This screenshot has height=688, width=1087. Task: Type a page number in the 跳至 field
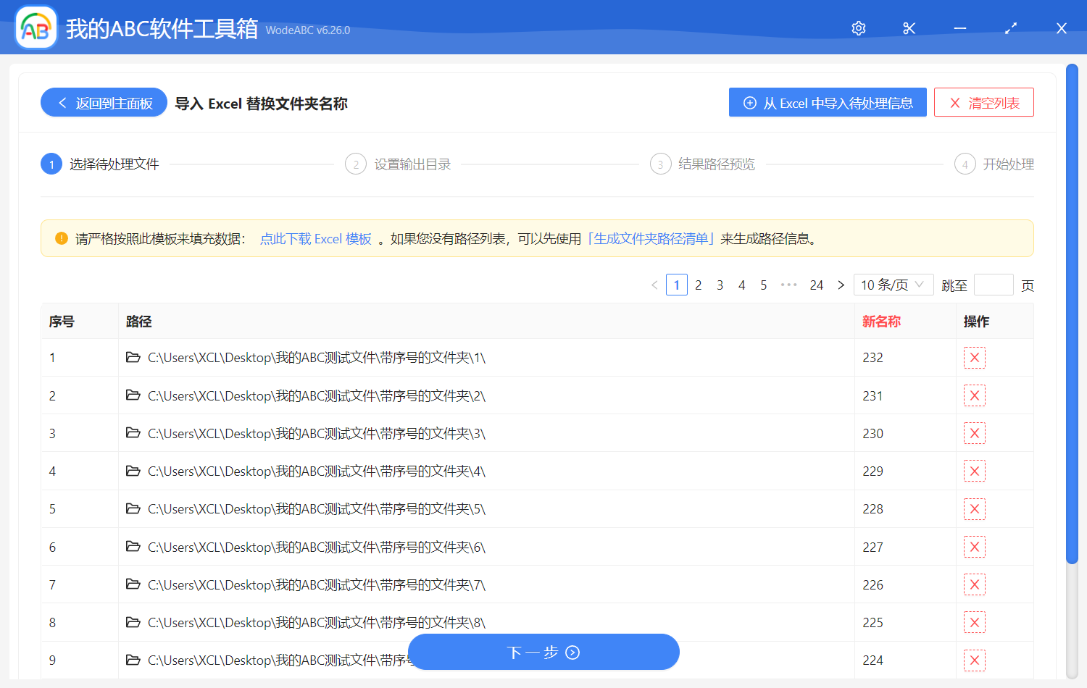pos(994,285)
